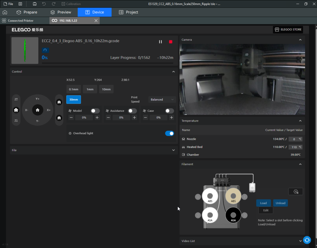
Task: Click the home all axes center button
Action: (37, 110)
